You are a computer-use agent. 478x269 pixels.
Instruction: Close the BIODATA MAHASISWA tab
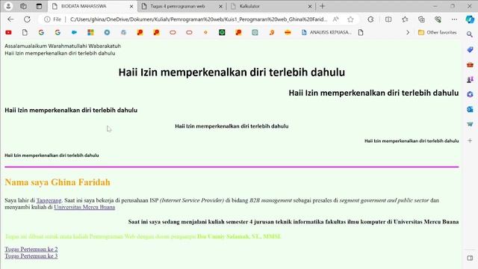coord(131,6)
